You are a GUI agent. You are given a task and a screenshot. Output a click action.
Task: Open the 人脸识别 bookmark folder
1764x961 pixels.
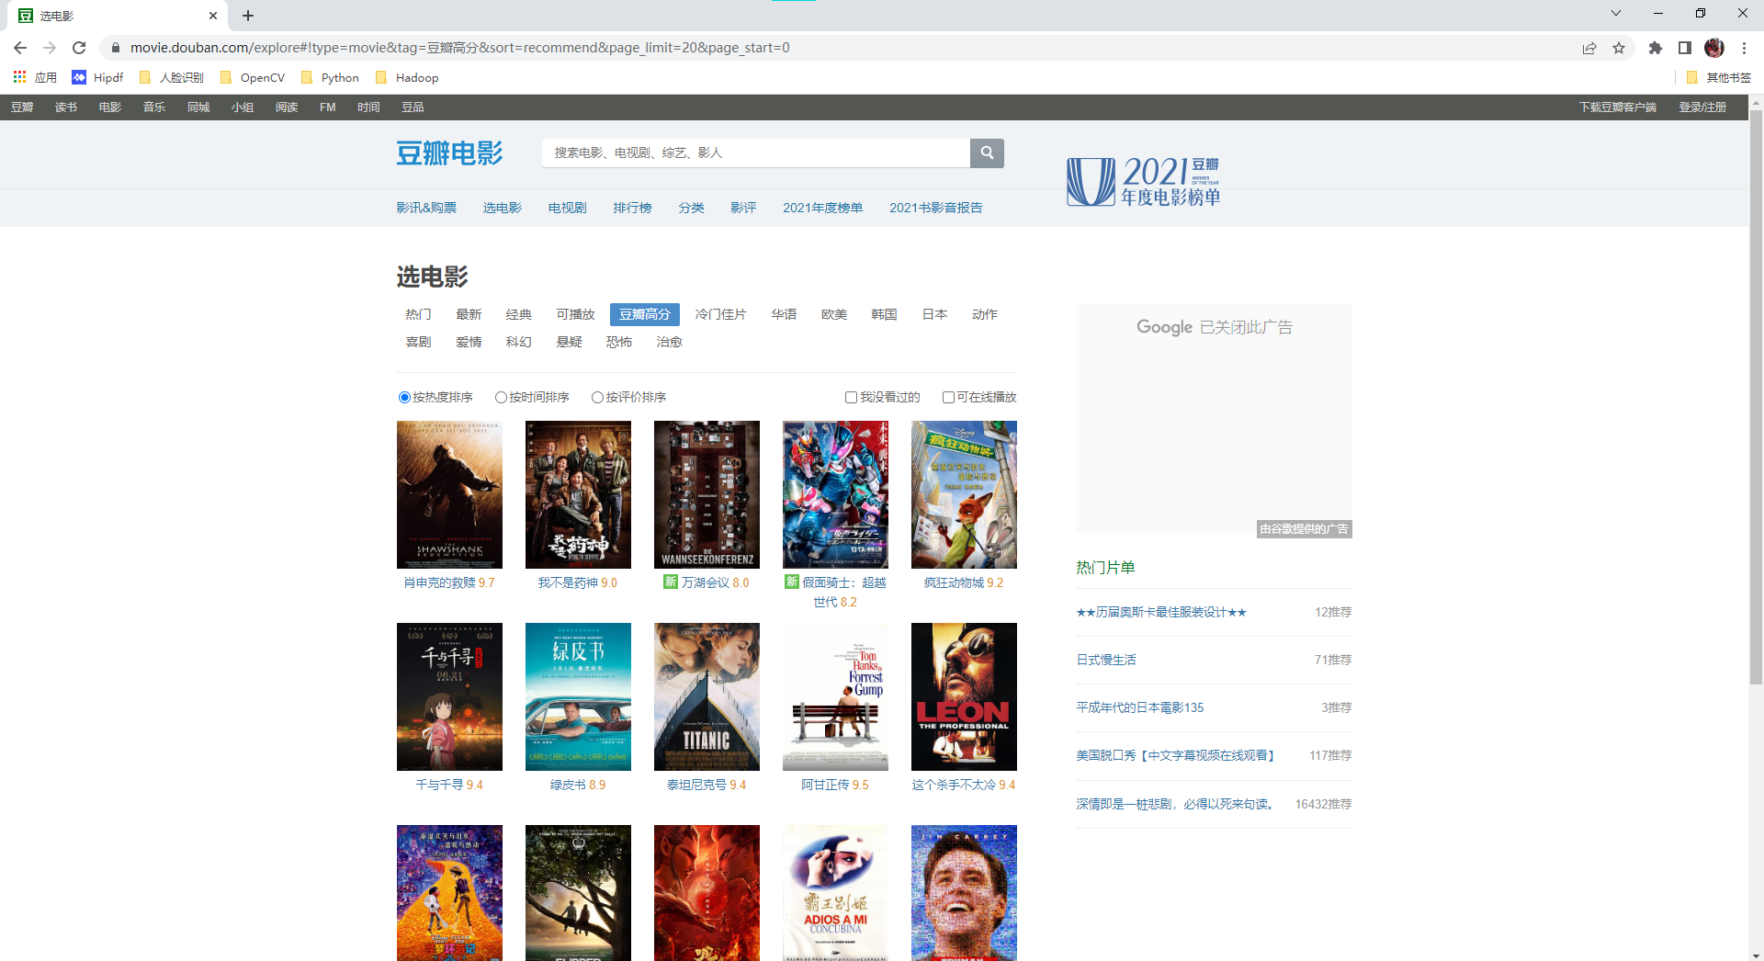(172, 77)
